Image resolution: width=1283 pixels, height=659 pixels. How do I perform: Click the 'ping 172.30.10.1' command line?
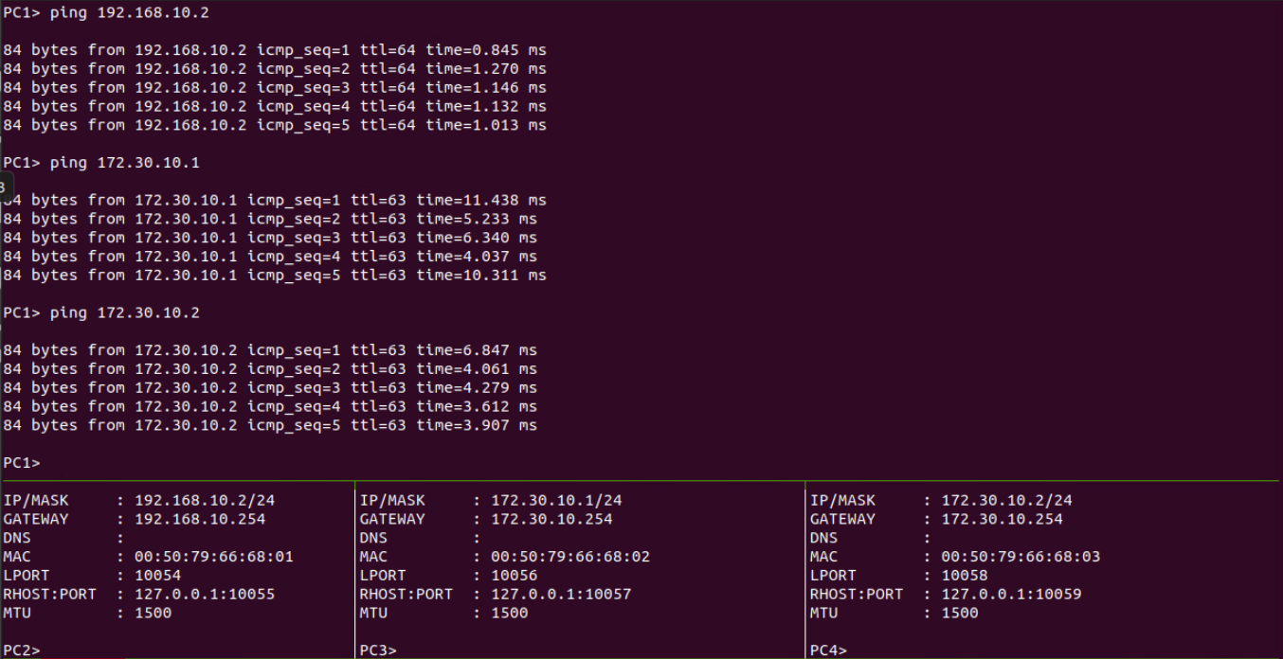tap(101, 163)
